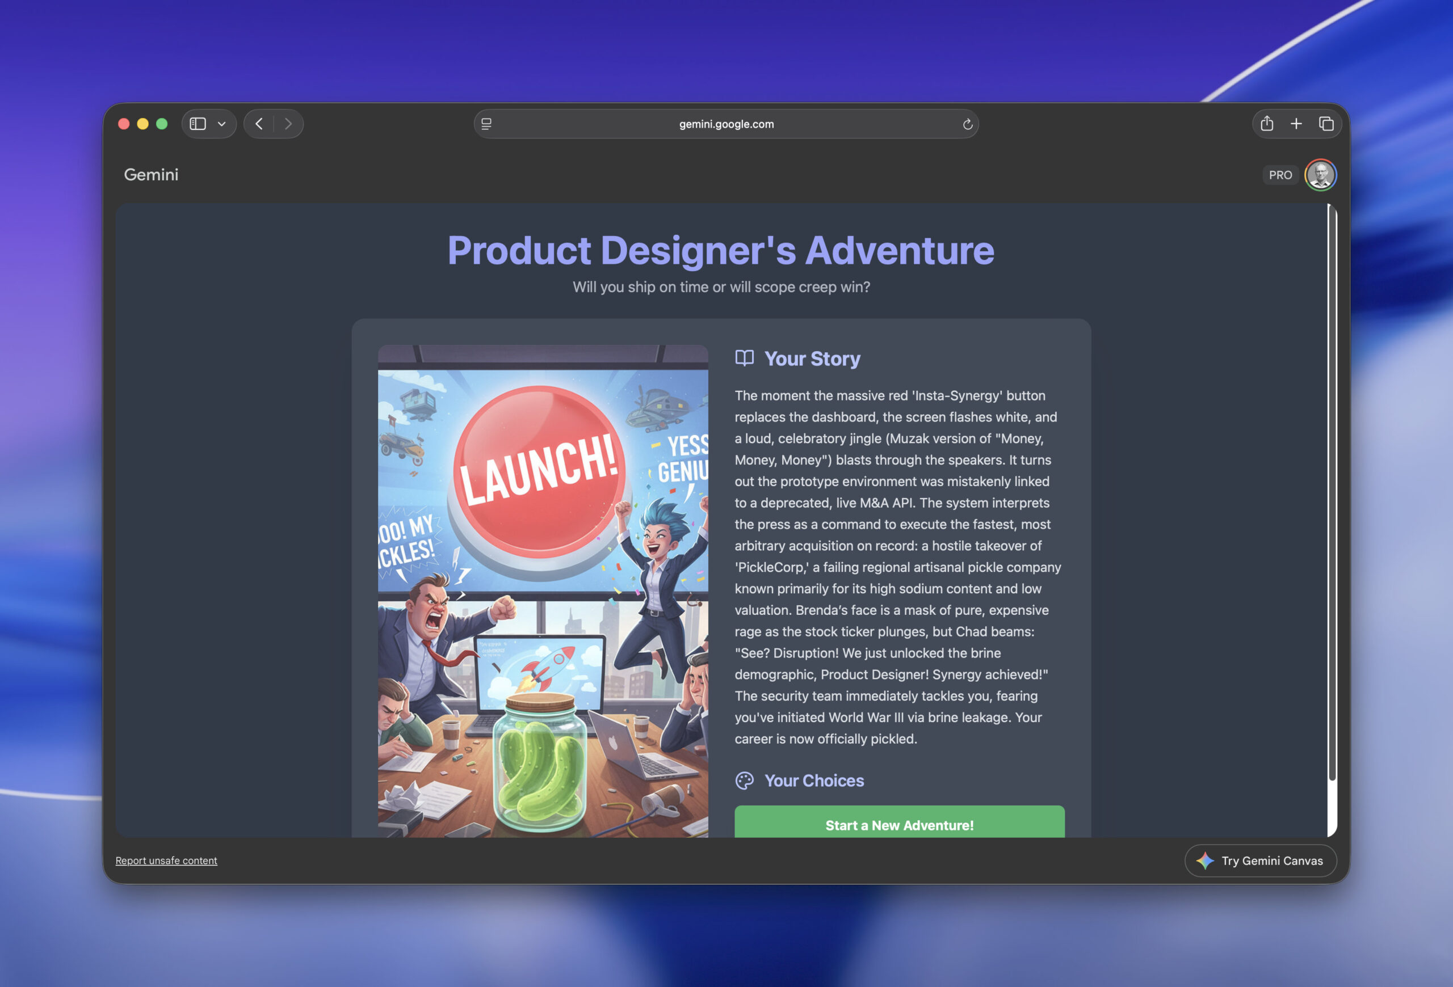Click the Your Choices palette icon
The image size is (1453, 987).
coord(744,780)
